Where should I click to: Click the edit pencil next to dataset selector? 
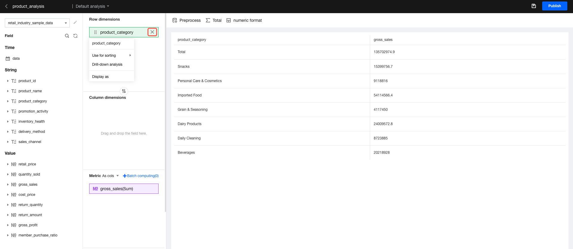(x=75, y=23)
